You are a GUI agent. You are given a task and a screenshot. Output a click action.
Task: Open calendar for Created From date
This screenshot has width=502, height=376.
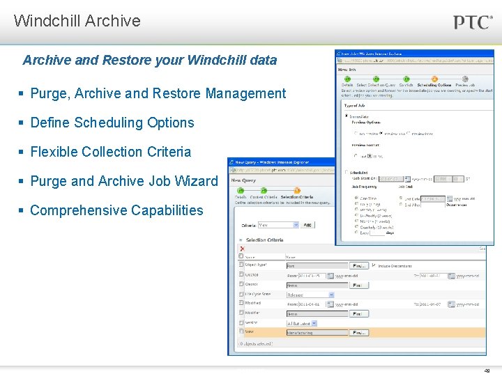point(330,276)
